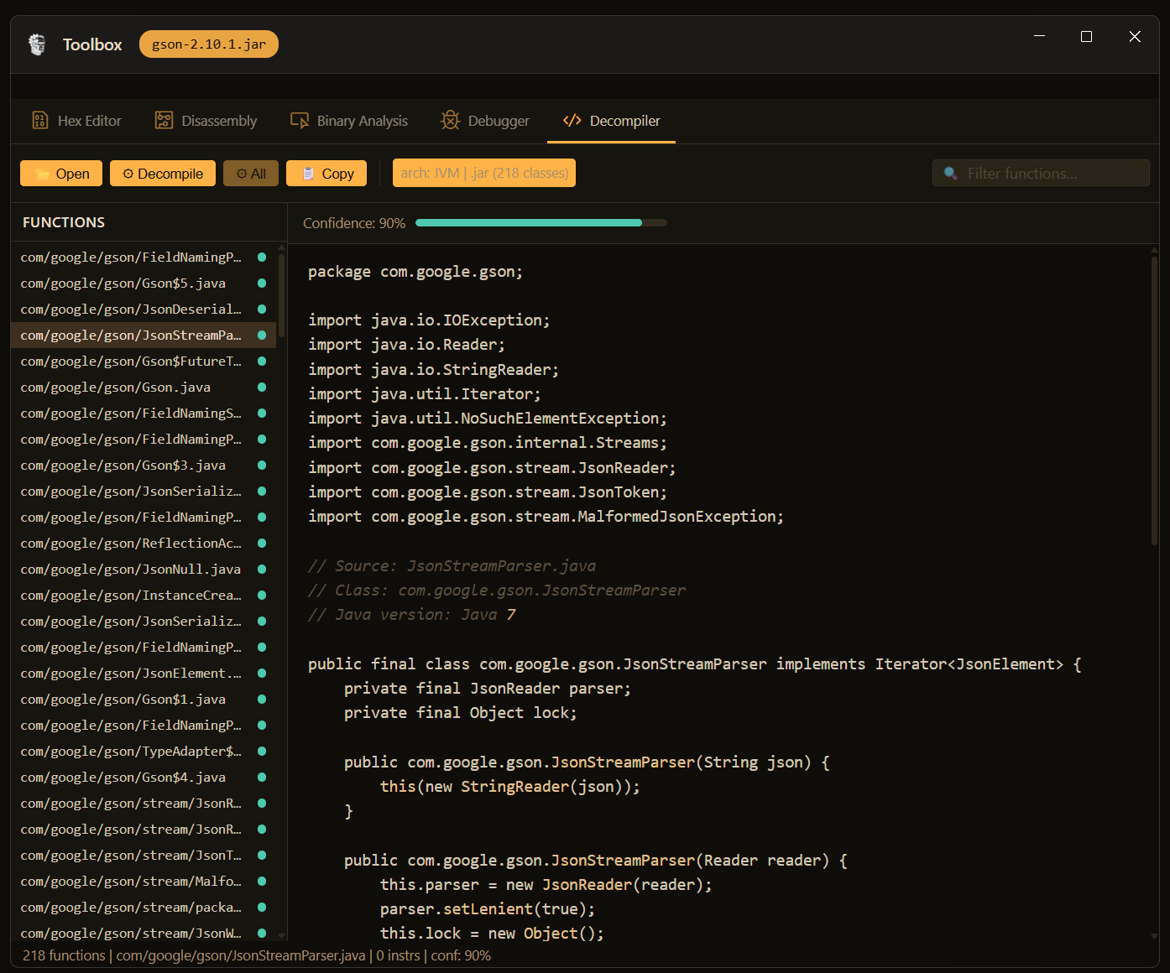Select com/google/gson/ReflectionAc… entry
Screen dimensions: 1170x973
pyautogui.click(x=144, y=544)
